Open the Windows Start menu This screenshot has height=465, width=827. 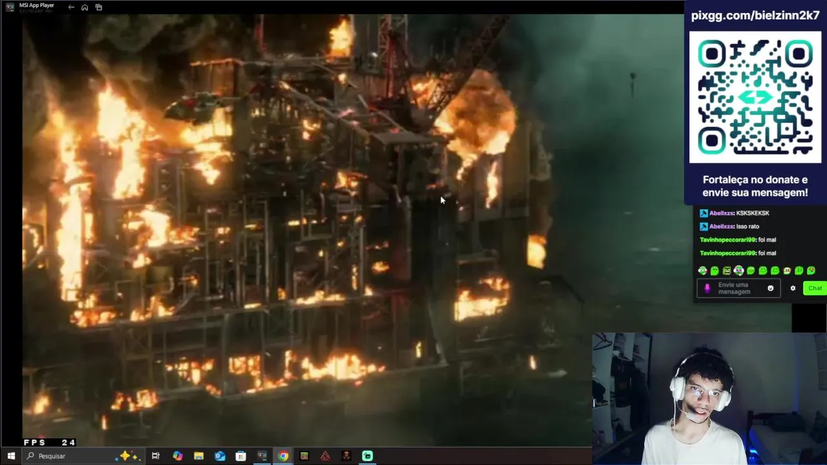pos(11,456)
